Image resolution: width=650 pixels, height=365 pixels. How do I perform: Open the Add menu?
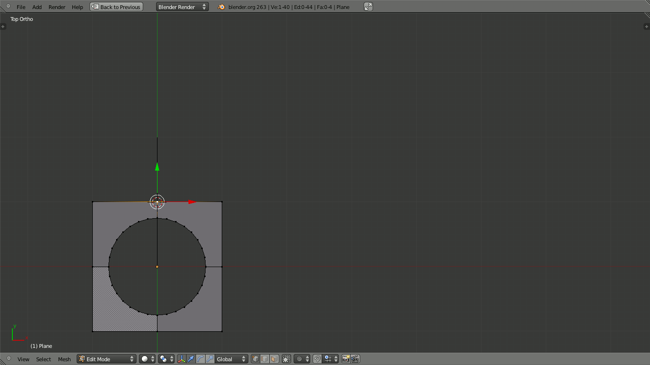37,7
